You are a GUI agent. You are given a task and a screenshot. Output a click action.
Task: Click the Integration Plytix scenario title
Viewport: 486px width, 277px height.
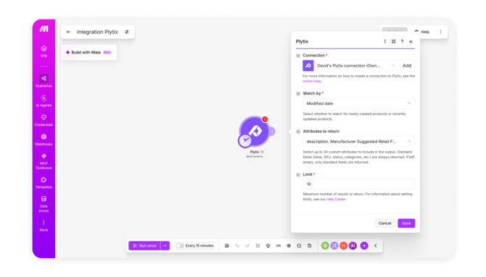(97, 32)
